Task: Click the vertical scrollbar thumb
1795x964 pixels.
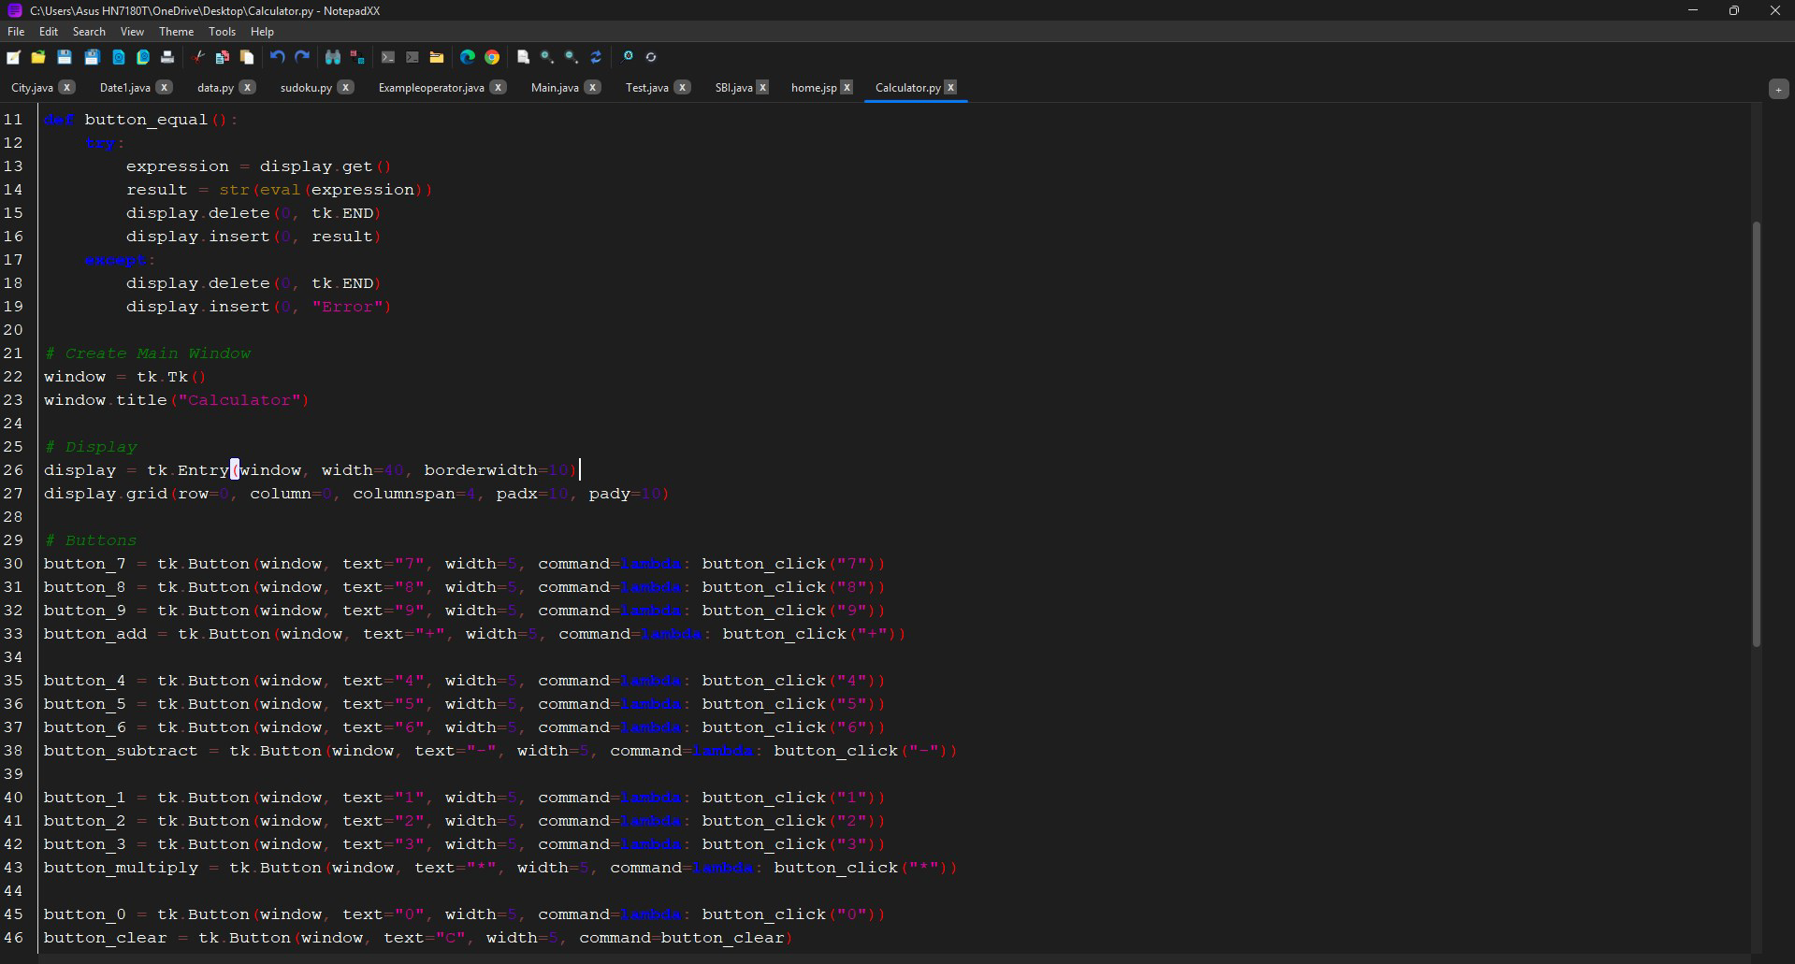Action: [1756, 434]
